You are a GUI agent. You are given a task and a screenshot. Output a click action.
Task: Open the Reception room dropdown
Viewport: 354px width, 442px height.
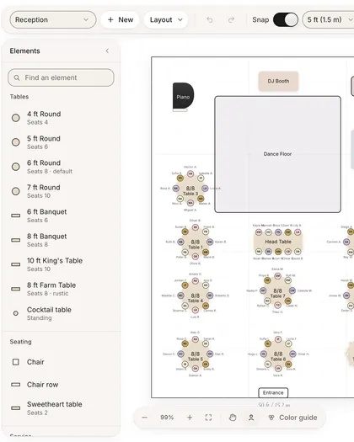click(53, 19)
